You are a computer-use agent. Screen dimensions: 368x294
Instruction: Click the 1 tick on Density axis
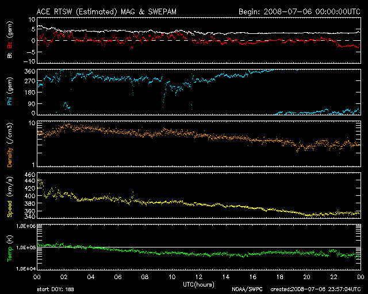[33, 165]
